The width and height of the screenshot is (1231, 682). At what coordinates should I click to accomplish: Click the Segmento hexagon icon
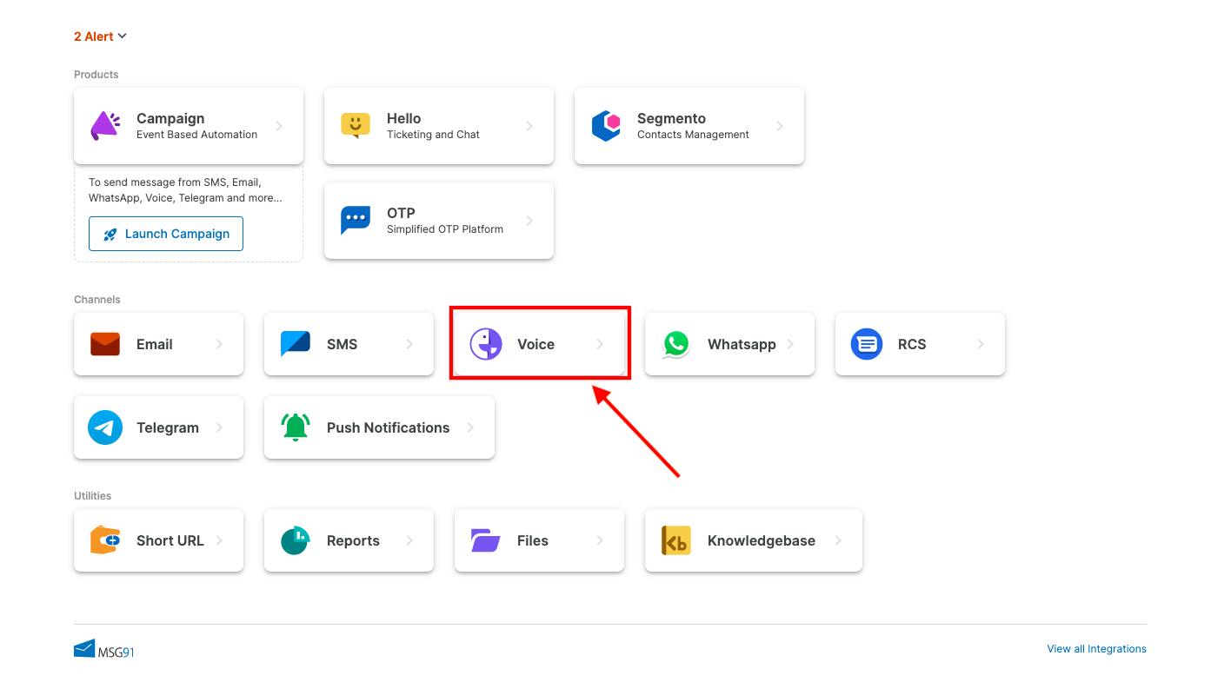click(x=606, y=126)
